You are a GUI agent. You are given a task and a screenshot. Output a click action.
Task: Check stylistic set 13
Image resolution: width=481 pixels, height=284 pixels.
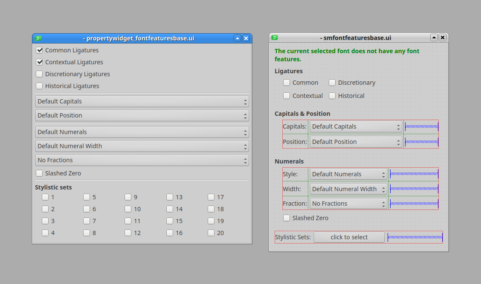pyautogui.click(x=170, y=197)
